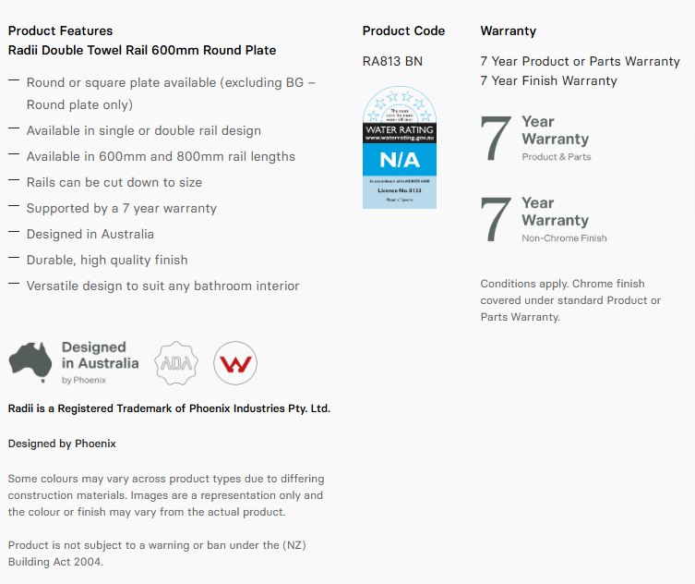Click the Conditions apply warranty note
The image size is (695, 584).
570,300
